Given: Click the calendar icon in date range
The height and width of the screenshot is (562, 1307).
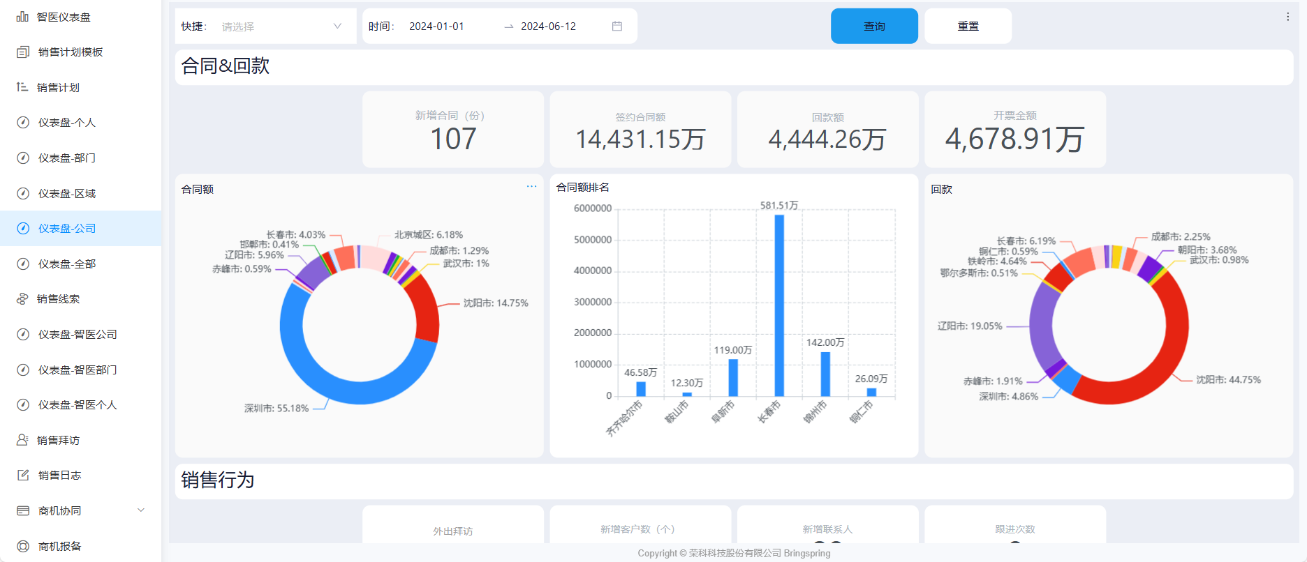Looking at the screenshot, I should pyautogui.click(x=617, y=26).
